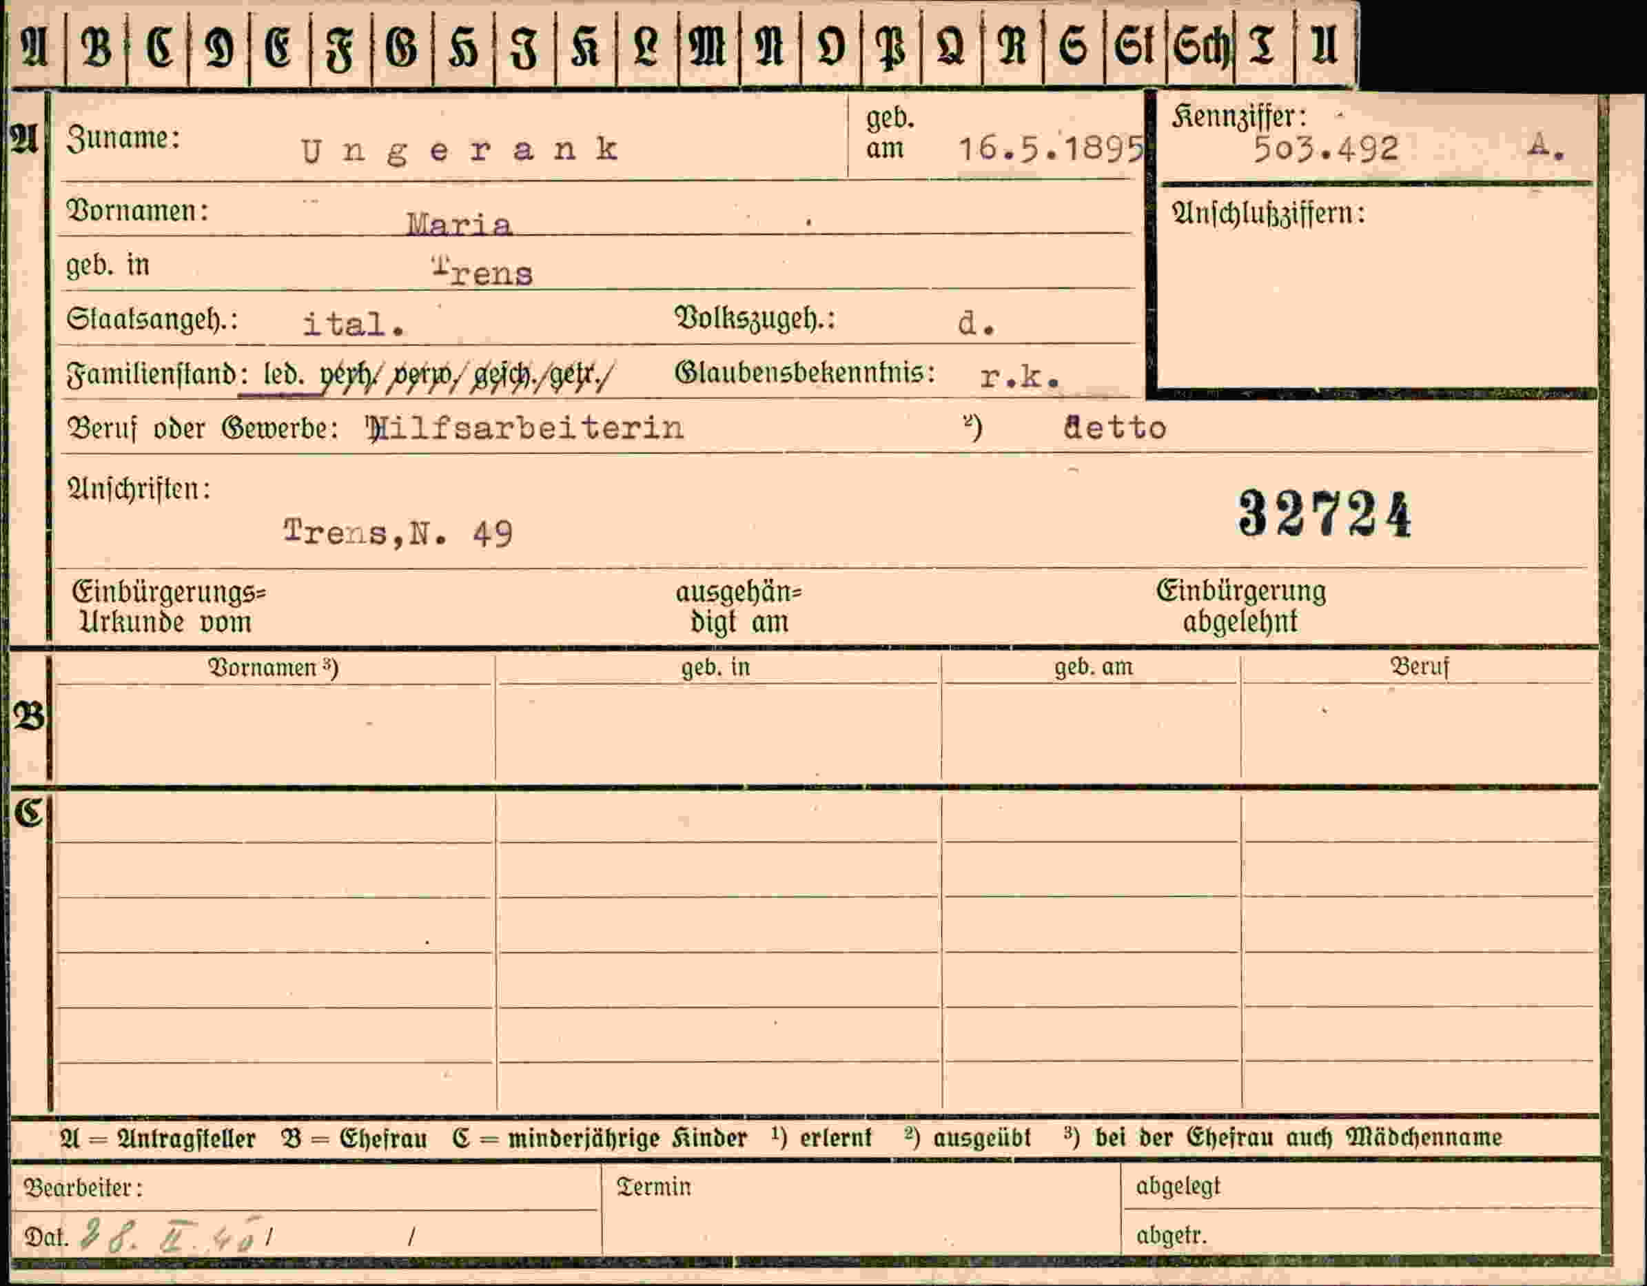Click the "abgetr." label
Screen dimensions: 1647x1286
click(x=1171, y=1236)
